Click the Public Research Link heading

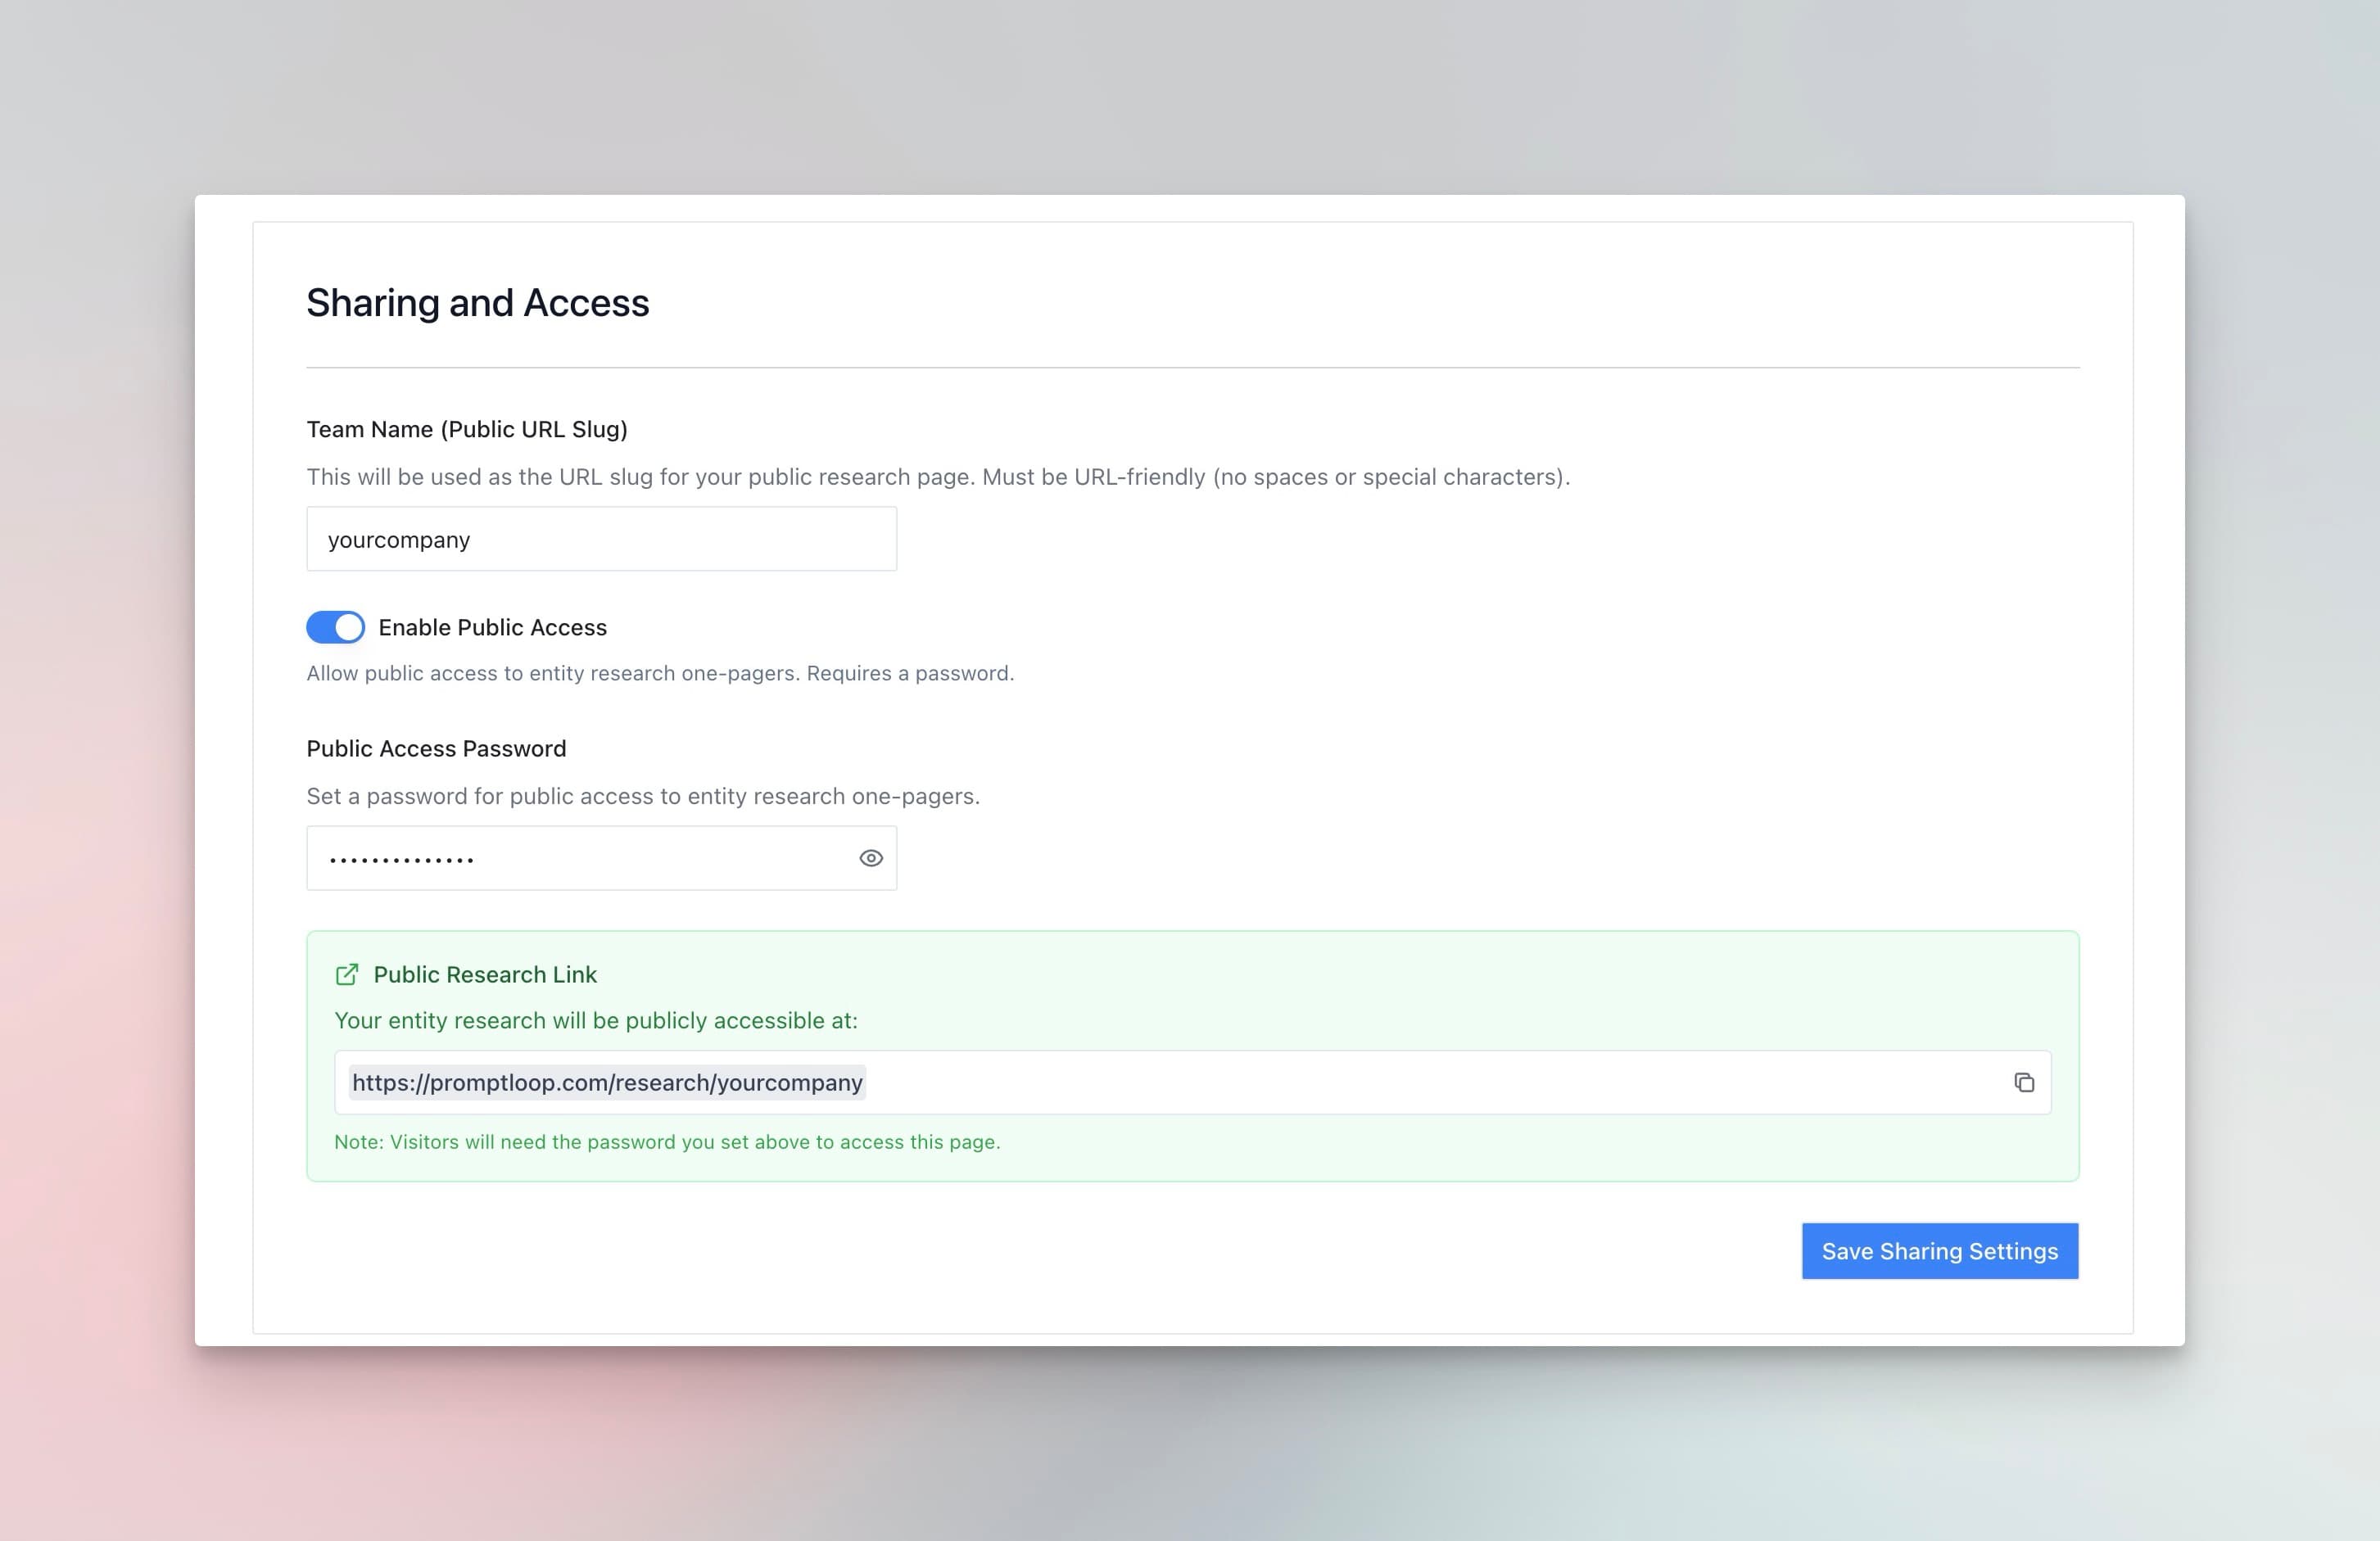pos(484,975)
